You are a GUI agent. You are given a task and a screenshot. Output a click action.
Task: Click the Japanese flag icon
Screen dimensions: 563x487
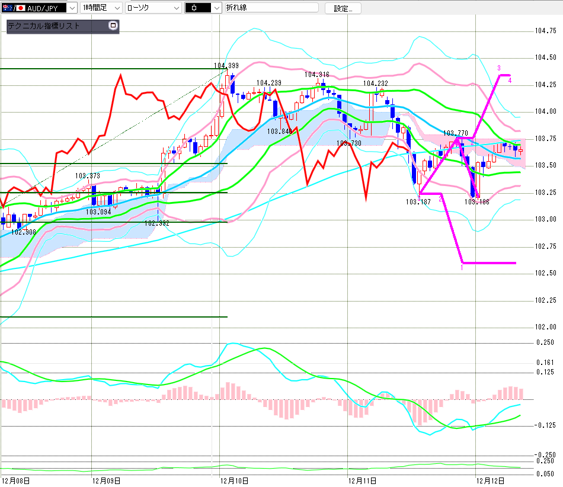pyautogui.click(x=21, y=8)
